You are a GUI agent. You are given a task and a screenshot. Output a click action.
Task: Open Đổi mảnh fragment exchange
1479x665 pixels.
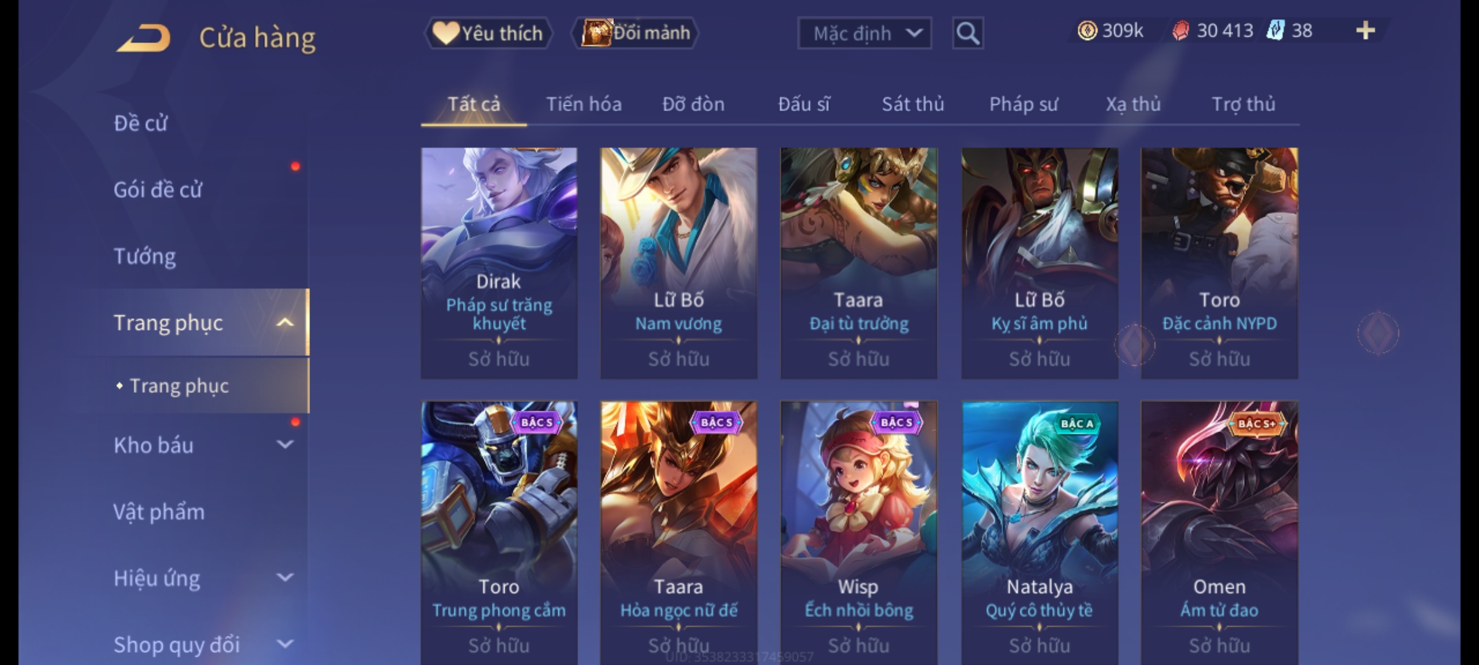point(636,33)
